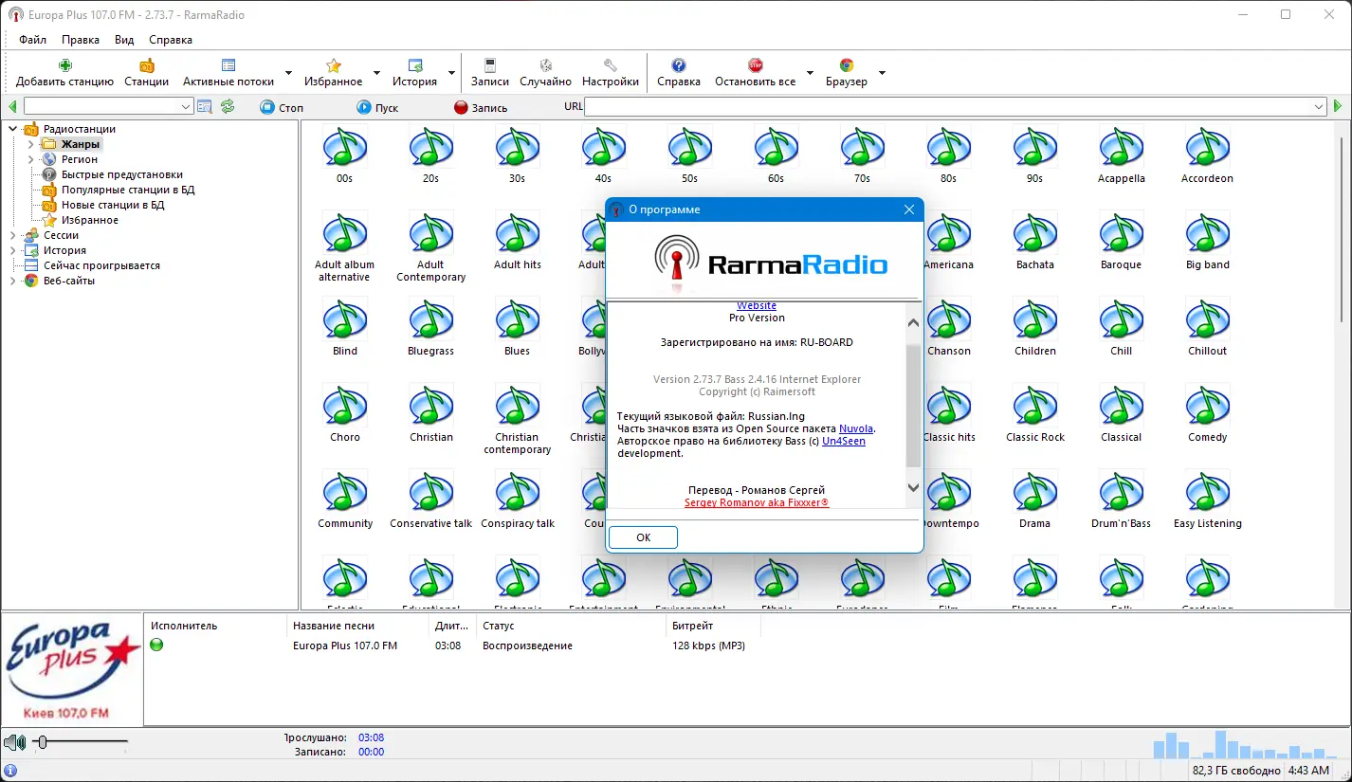Open the Избранное dropdown arrow

pyautogui.click(x=375, y=73)
